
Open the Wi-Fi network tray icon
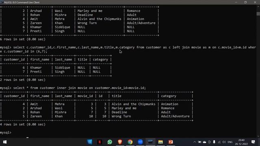tap(219, 142)
